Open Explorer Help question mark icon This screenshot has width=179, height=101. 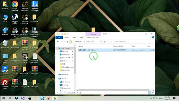tap(153, 37)
